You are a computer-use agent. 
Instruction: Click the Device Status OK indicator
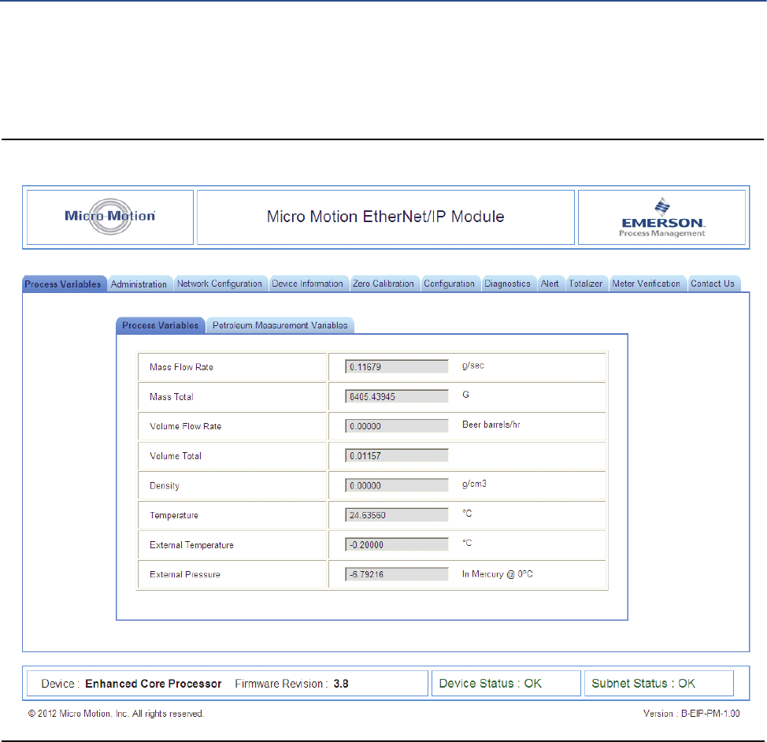click(490, 683)
